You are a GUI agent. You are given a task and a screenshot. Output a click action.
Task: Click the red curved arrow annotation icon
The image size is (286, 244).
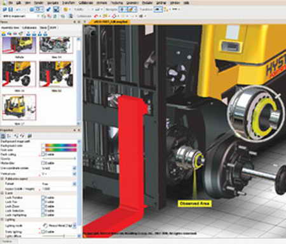coord(97,16)
